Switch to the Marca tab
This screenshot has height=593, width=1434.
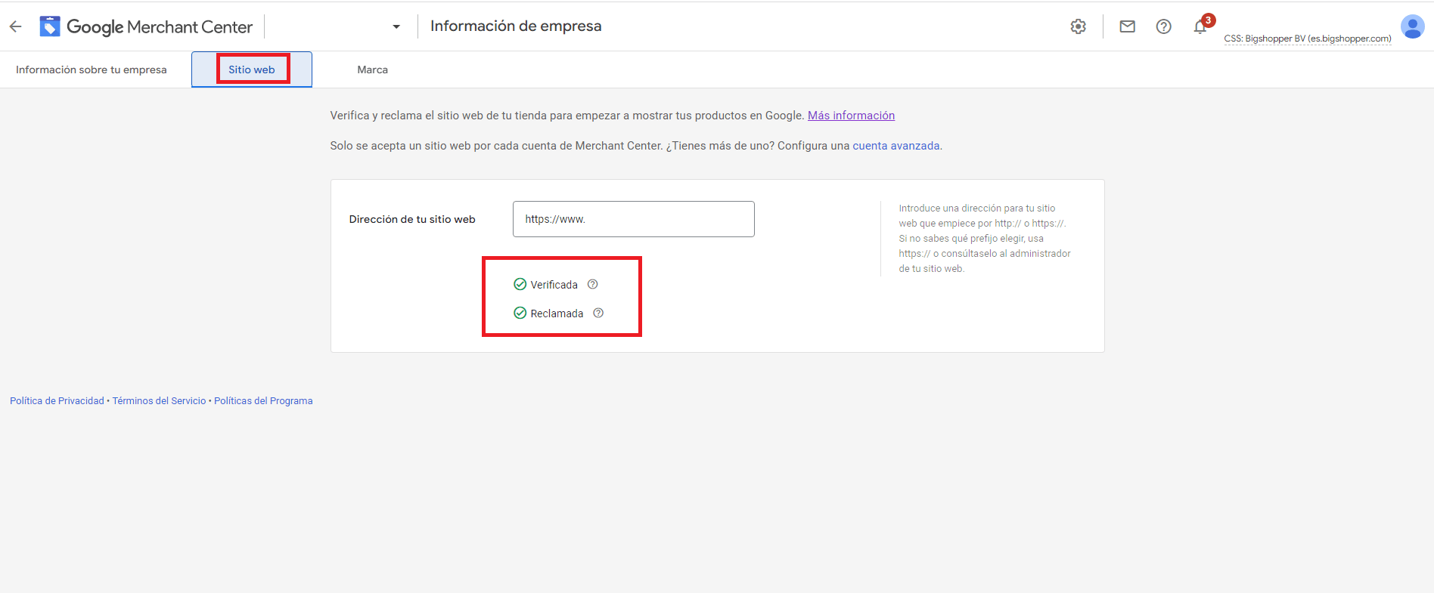point(372,69)
